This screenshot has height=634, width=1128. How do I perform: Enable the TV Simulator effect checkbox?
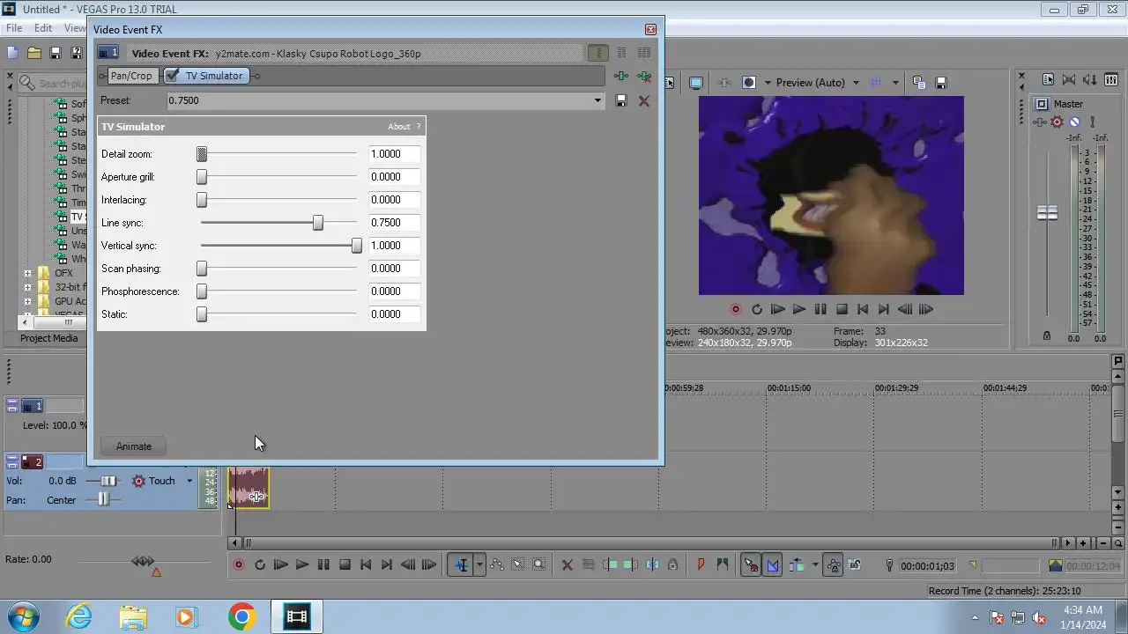[172, 76]
